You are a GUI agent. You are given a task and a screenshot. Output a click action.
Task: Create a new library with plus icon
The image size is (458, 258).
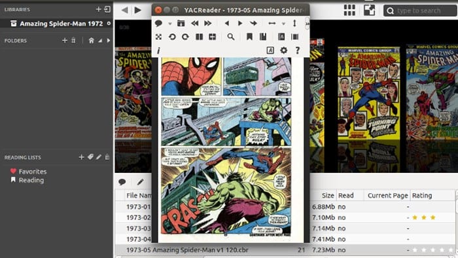pos(98,9)
